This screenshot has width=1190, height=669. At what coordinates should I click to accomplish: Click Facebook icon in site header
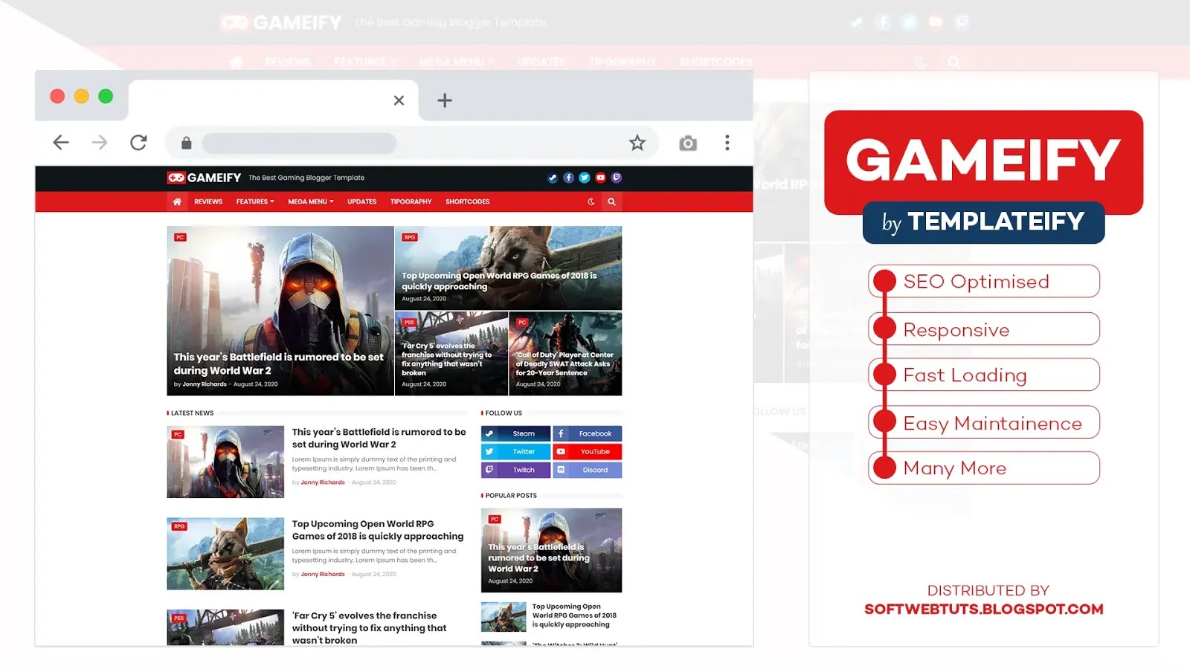(x=568, y=178)
